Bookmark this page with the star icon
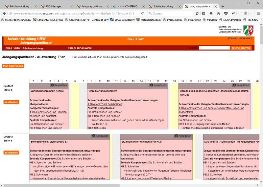This screenshot has width=263, height=187. (197, 13)
